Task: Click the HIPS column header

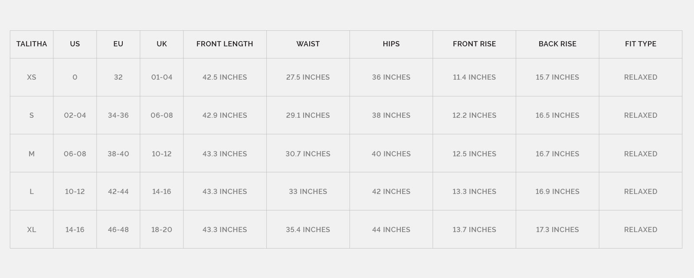Action: [391, 44]
